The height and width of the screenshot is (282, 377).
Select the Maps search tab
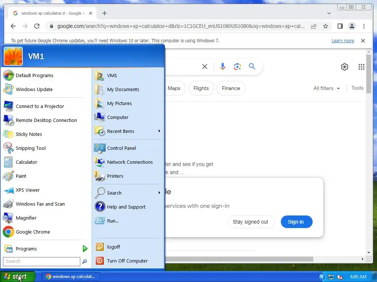coord(174,88)
